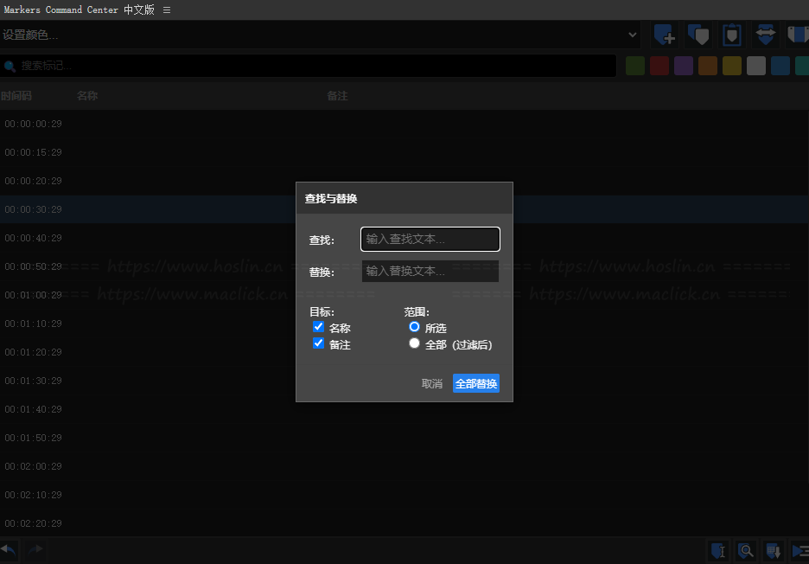The image size is (809, 564).
Task: Click the marker with horizontal arrows icon
Action: [765, 35]
